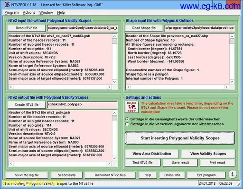Click 'South border [degree]: 41.67681' line
This screenshot has height=189, width=243.
[155, 49]
